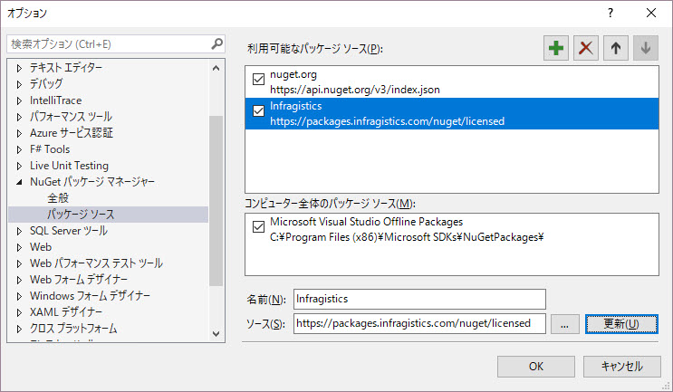Screen dimensions: 673x392
Task: Expand the SQL Server ツール node
Action: click(19, 231)
